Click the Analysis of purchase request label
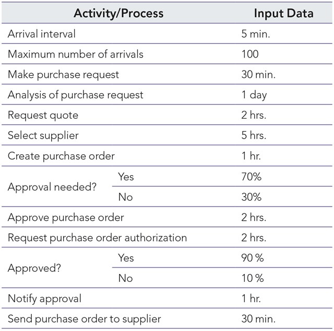 click(x=75, y=95)
